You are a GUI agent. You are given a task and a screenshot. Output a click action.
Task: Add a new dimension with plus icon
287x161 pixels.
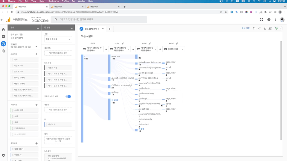click(36, 105)
